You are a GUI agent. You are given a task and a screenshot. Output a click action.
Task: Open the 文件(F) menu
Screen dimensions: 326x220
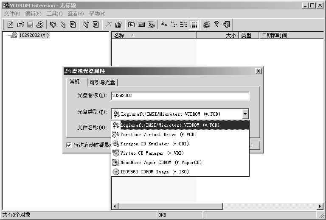click(x=12, y=14)
